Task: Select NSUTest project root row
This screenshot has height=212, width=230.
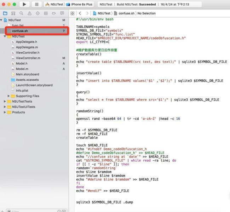Action: point(34,20)
